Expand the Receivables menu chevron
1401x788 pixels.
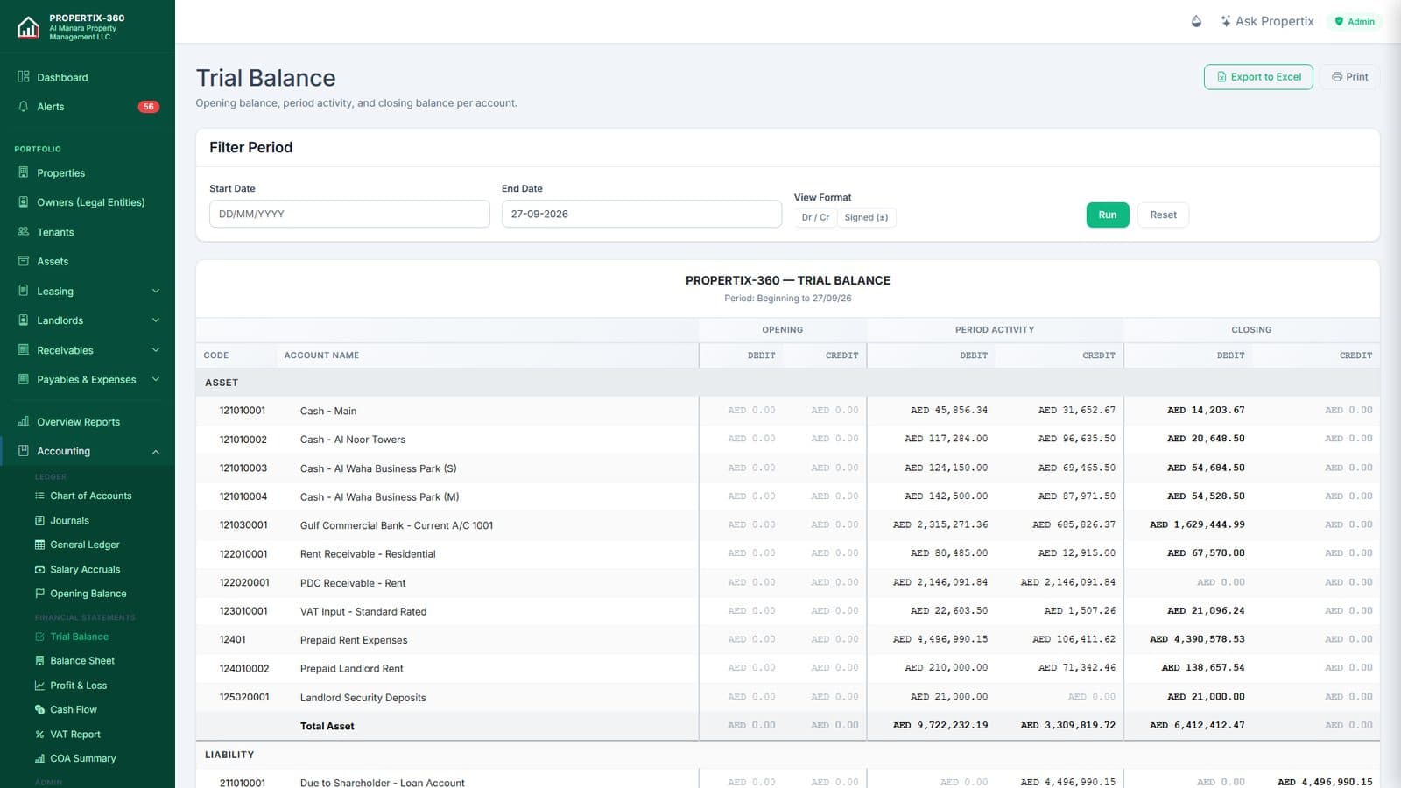[156, 350]
